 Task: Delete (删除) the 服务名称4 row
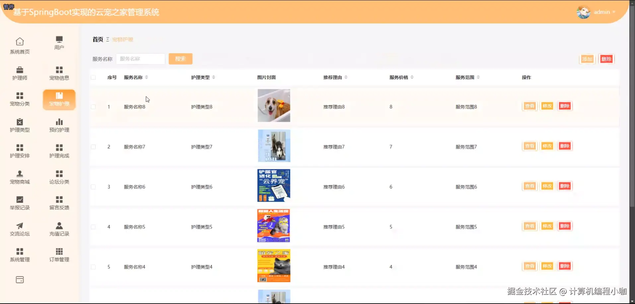tap(565, 266)
